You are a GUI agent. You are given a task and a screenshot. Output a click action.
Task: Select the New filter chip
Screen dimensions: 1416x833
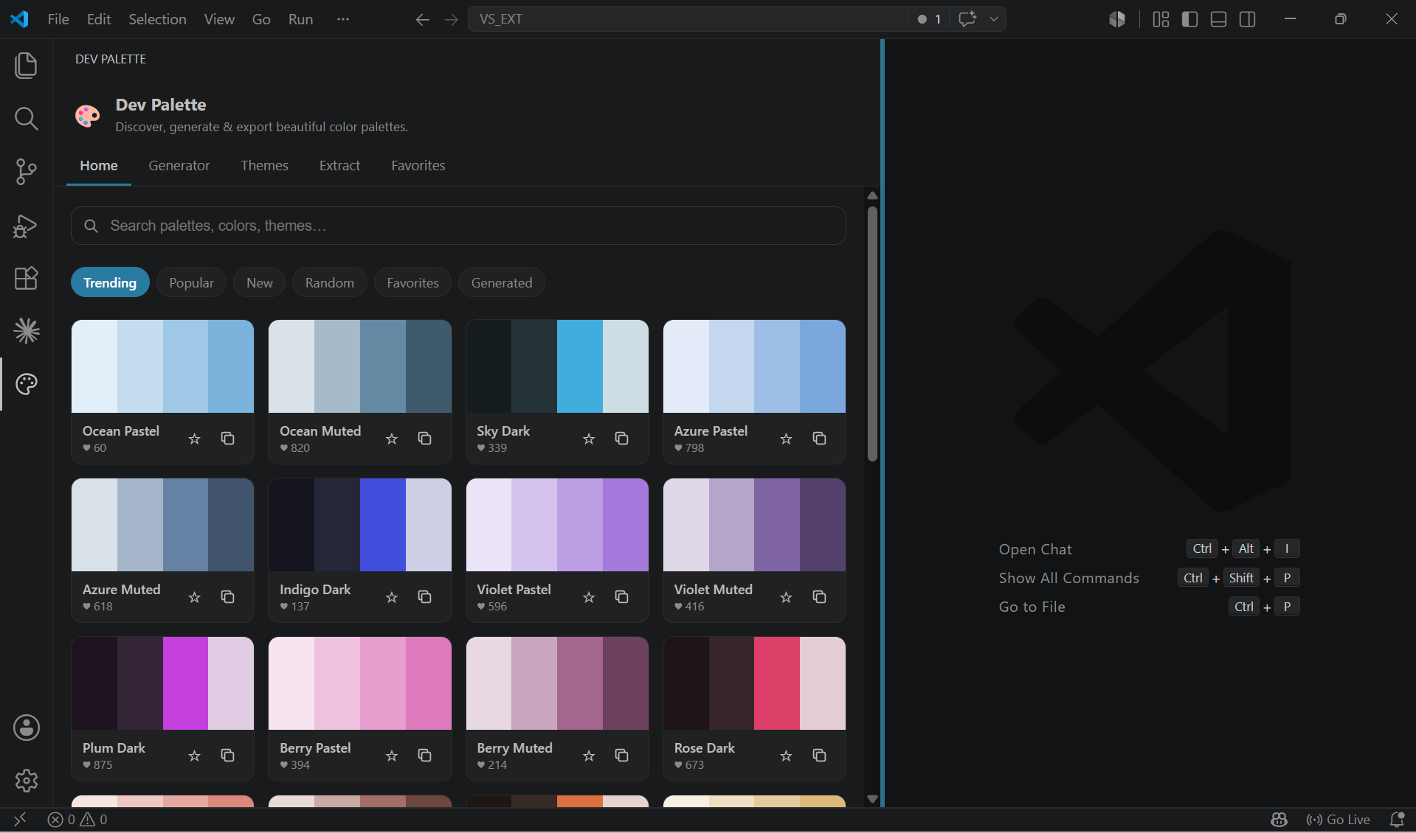point(260,283)
